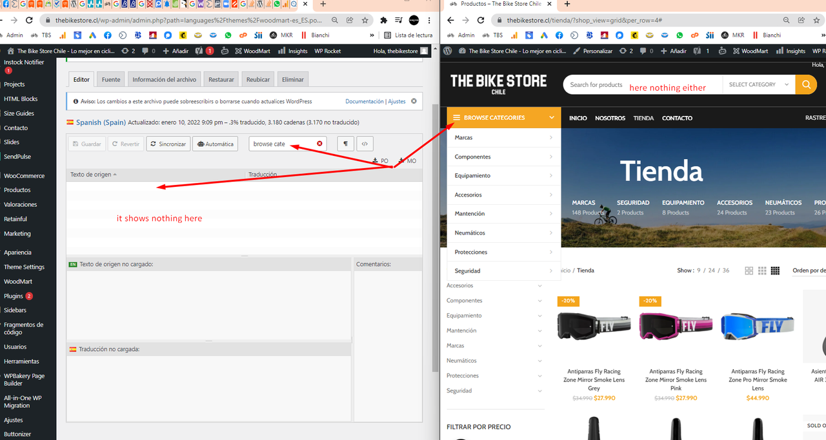Download the MO file

point(407,160)
